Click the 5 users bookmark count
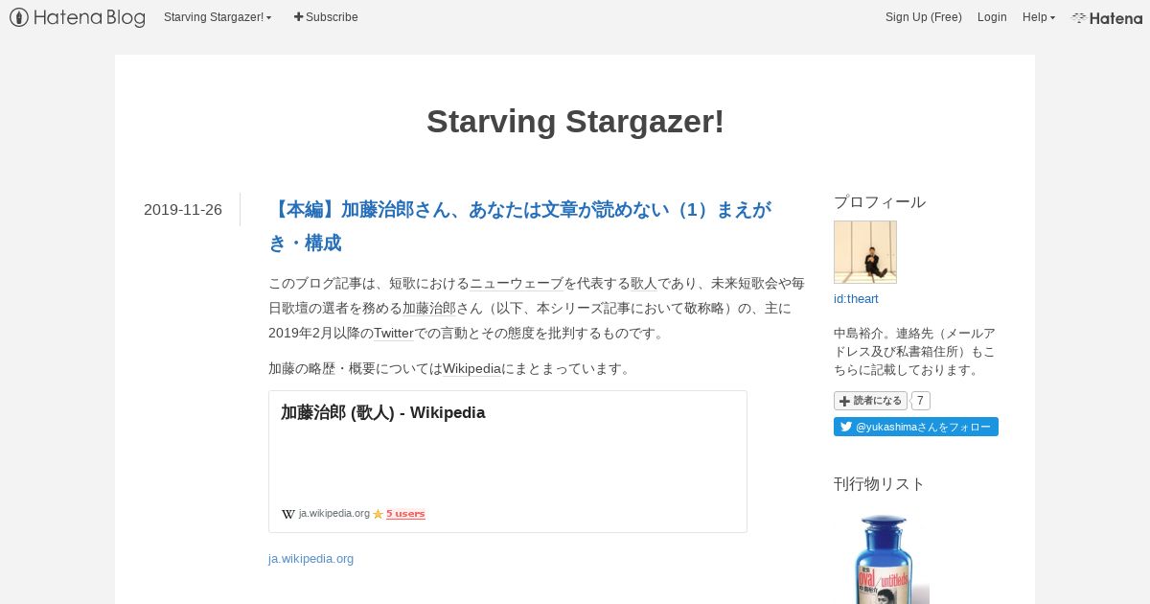 405,514
